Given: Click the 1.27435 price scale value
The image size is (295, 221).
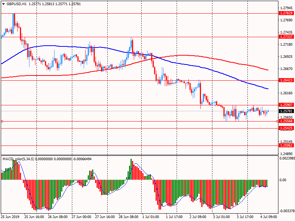Looking at the screenshot, I should (287, 32).
